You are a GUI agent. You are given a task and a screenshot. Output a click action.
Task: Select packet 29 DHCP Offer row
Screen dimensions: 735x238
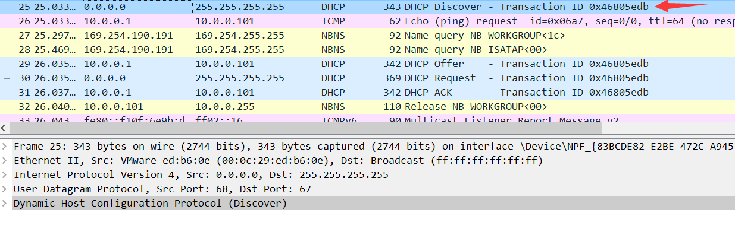coord(367,64)
